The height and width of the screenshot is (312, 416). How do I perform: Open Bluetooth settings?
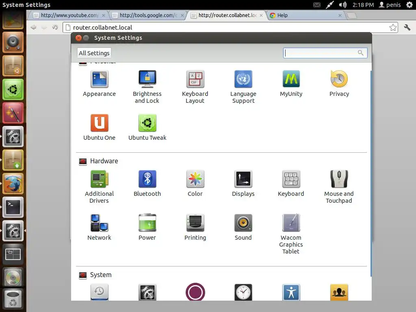147,184
